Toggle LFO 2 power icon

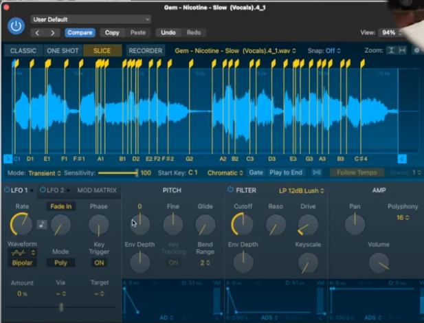(43, 190)
